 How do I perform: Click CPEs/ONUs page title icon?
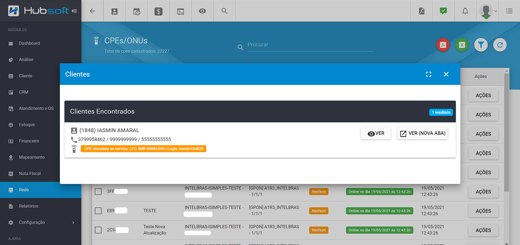96,40
